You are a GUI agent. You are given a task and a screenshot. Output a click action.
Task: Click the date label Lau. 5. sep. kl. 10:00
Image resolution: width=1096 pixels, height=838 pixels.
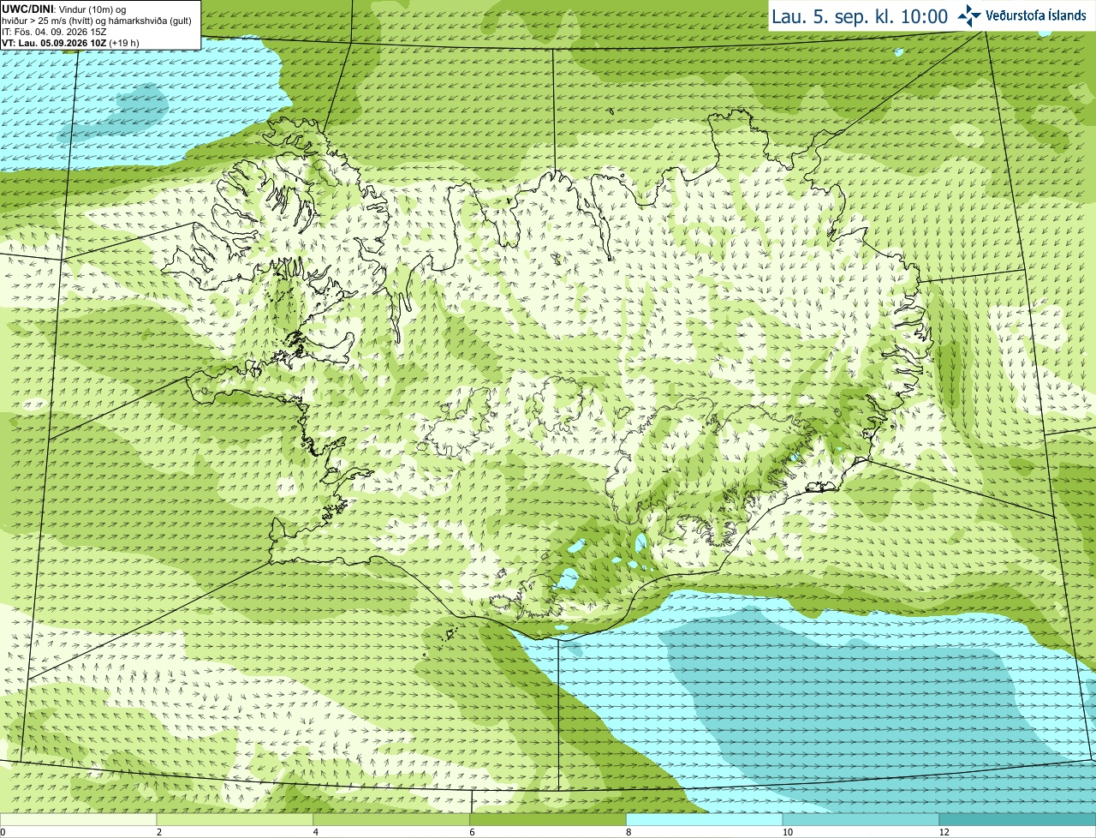pos(860,16)
